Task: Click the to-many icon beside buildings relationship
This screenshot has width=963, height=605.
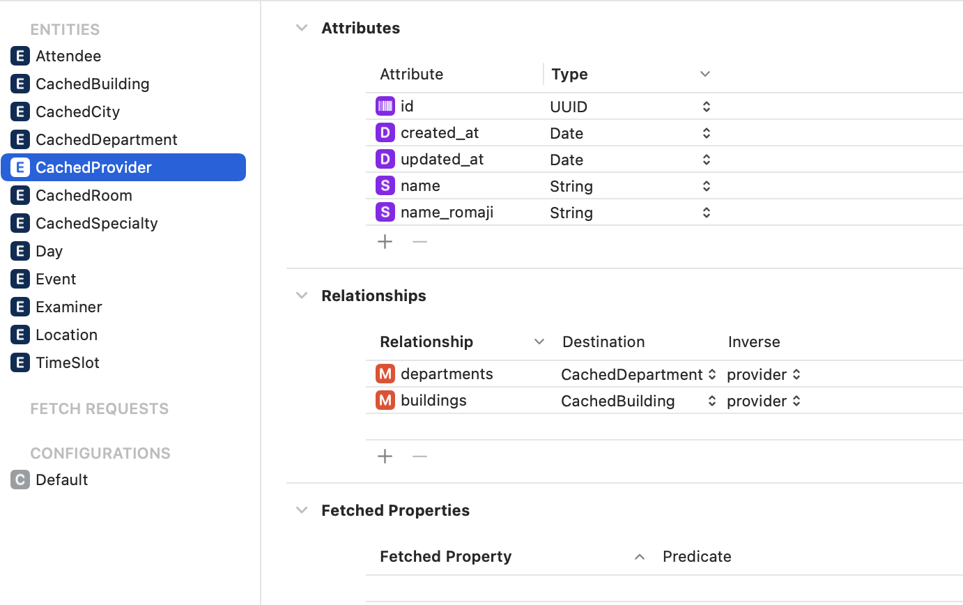Action: coord(385,400)
